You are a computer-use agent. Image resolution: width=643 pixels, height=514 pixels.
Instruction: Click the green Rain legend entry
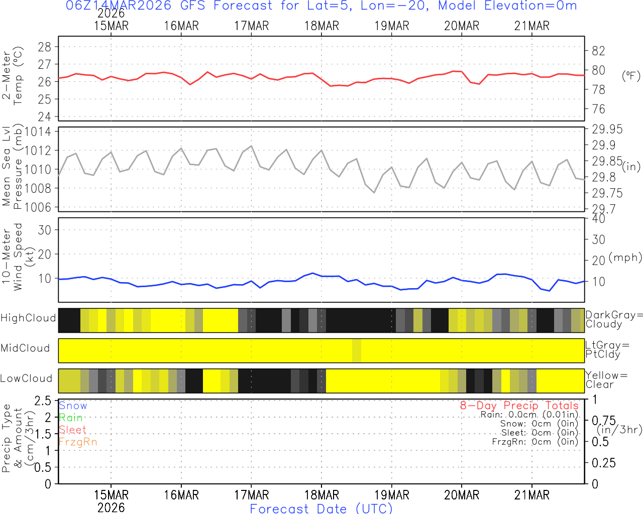[71, 418]
